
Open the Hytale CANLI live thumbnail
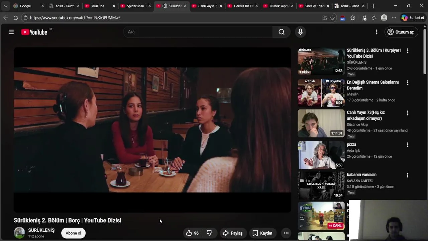click(x=321, y=216)
